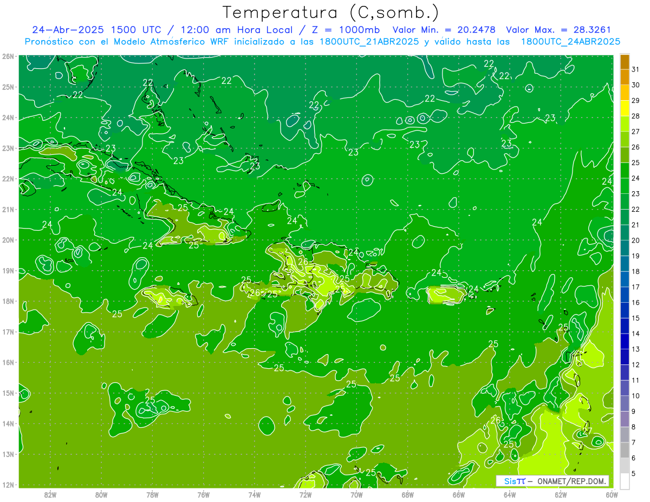This screenshot has width=650, height=502.
Task: Click the '21N' latitude axis label
Action: point(8,210)
